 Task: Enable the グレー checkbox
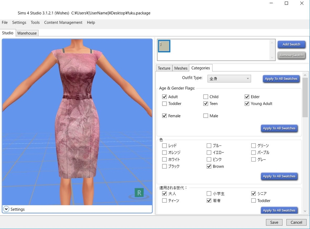(x=253, y=159)
